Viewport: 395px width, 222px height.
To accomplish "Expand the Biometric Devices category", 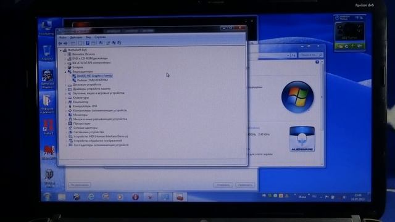I will click(x=66, y=54).
